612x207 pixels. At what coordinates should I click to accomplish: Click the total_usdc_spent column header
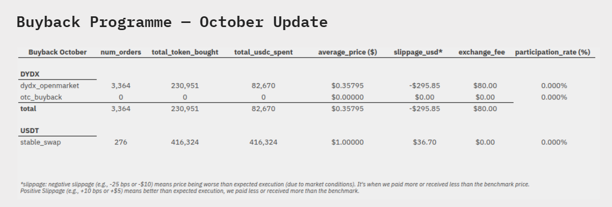point(263,52)
